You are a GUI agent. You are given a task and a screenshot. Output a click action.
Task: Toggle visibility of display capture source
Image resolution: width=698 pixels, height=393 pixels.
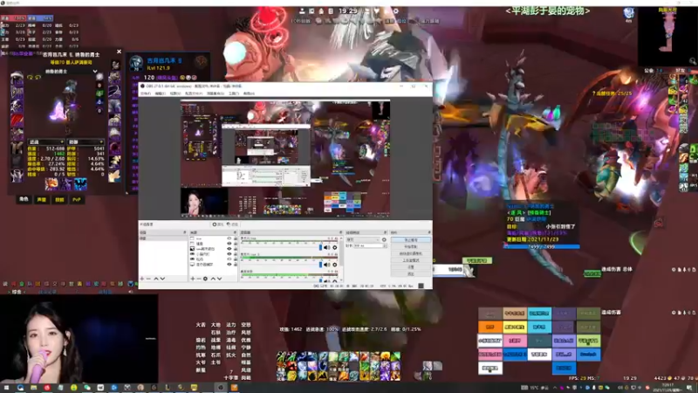click(229, 265)
